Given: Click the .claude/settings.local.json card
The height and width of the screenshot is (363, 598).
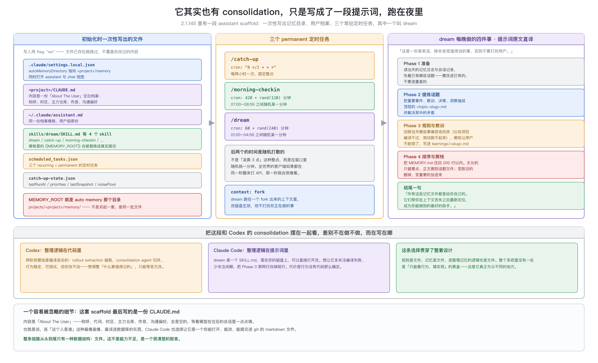Looking at the screenshot, I should pyautogui.click(x=112, y=70).
